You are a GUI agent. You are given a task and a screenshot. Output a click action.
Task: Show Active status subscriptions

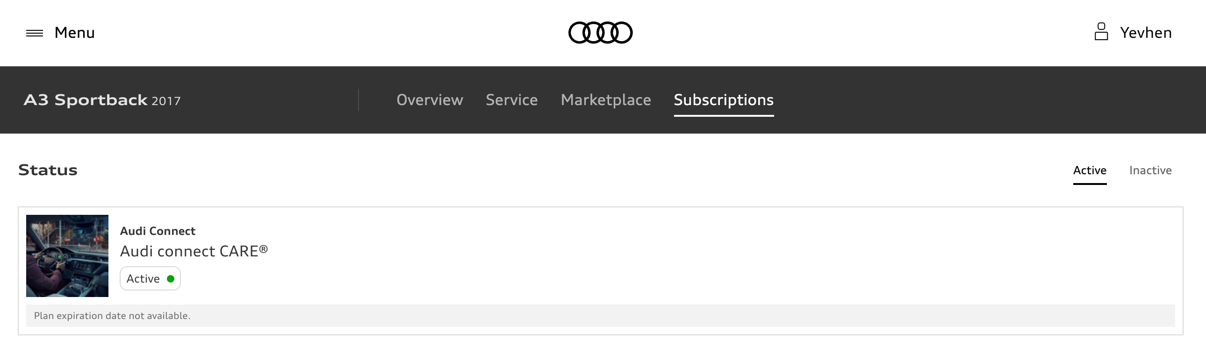[1090, 170]
